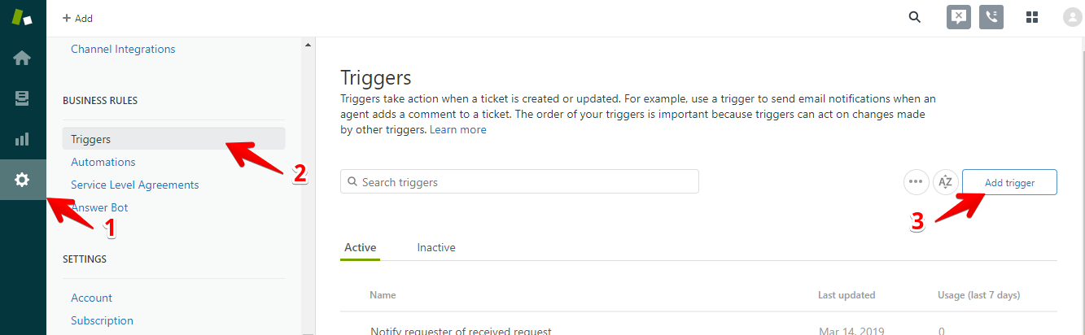Viewport: 1085px width, 335px height.
Task: Open the chat status icon
Action: click(959, 17)
